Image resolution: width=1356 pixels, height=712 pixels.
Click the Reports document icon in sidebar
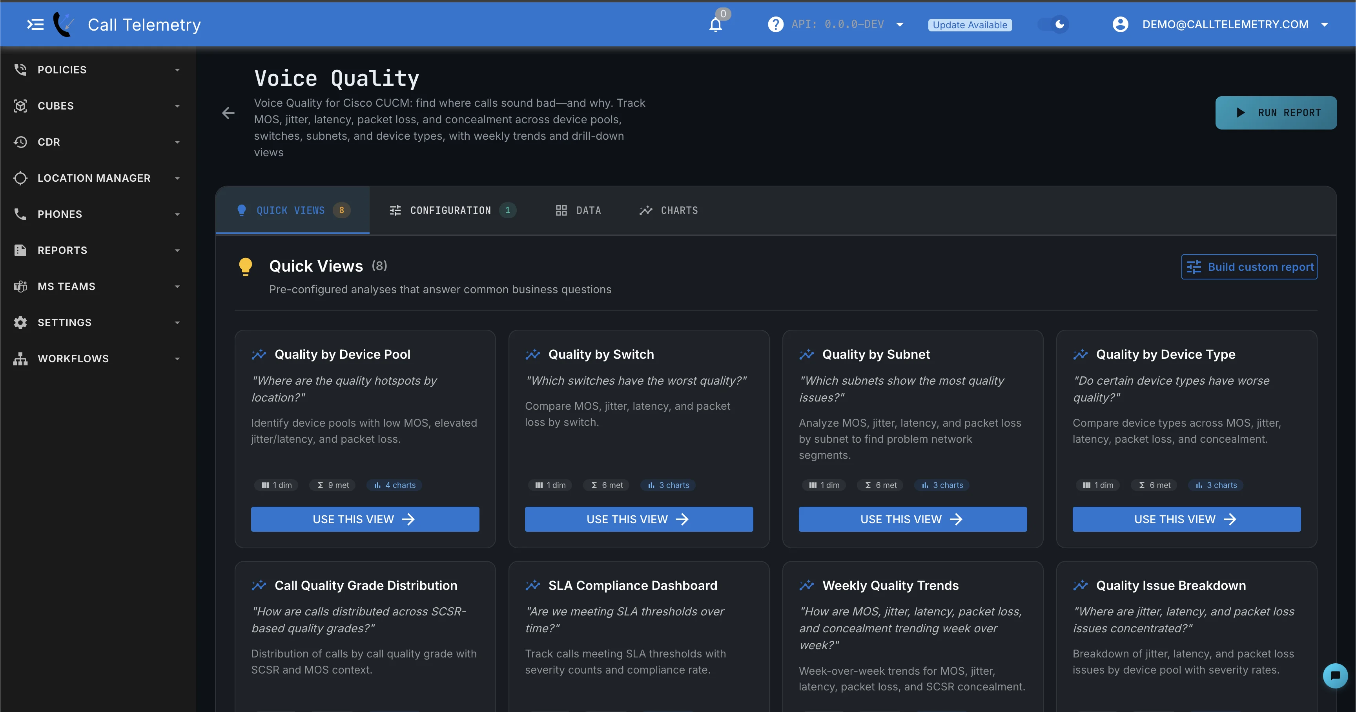[x=20, y=250]
